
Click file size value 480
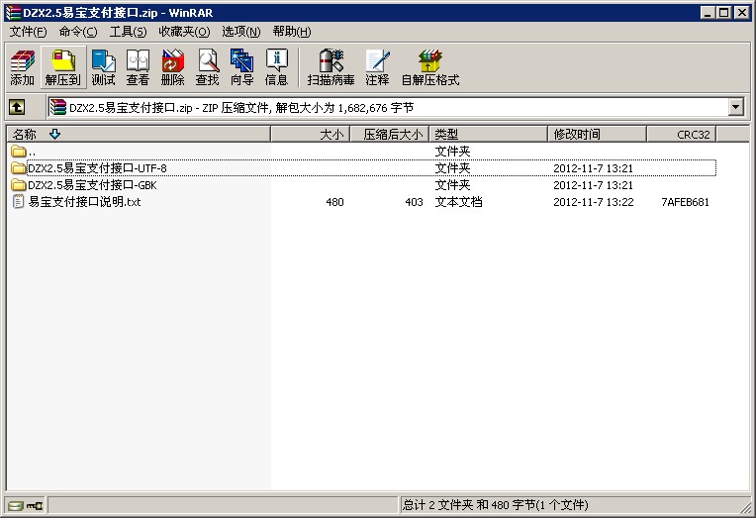click(334, 202)
